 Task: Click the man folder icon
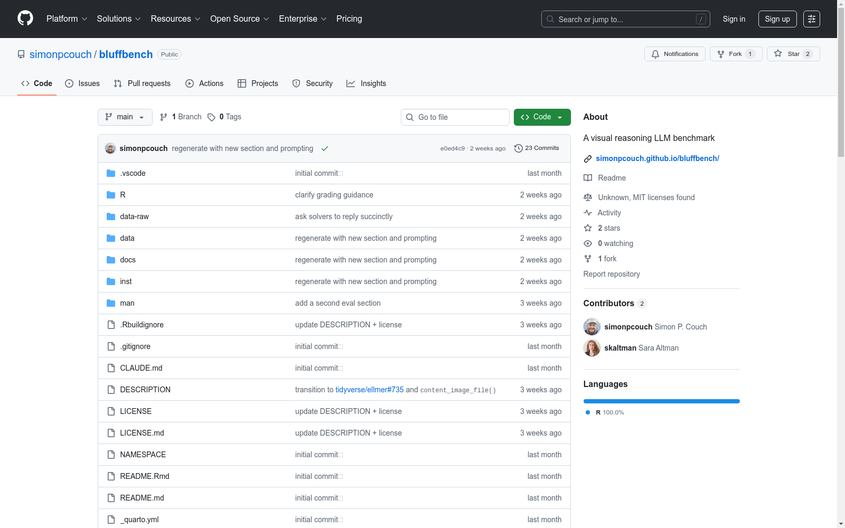(111, 303)
